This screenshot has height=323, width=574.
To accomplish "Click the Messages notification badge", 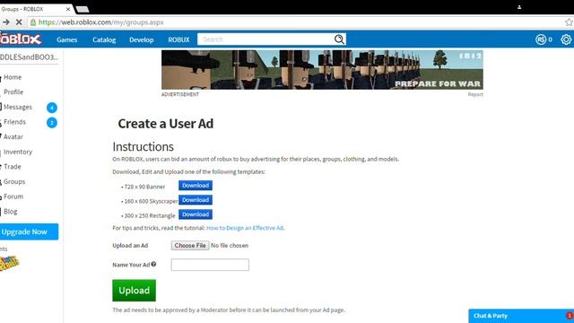I will 52,108.
